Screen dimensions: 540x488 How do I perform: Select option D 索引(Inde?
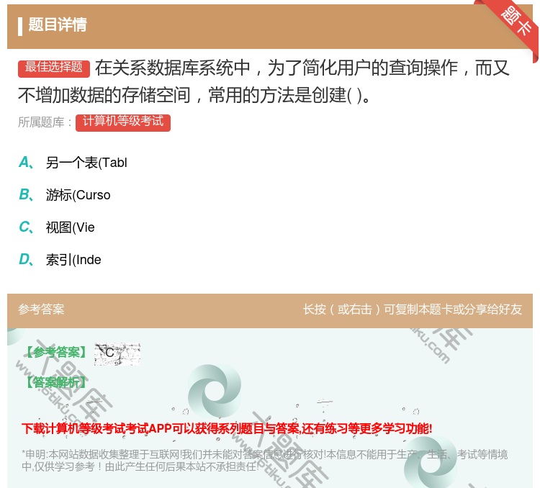(x=60, y=260)
